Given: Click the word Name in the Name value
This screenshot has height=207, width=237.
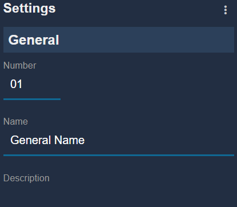Looking at the screenshot, I should coord(69,140).
